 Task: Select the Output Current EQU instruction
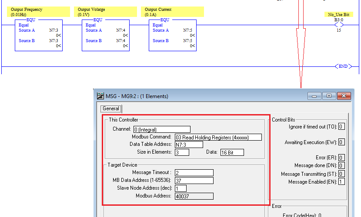[x=173, y=35]
